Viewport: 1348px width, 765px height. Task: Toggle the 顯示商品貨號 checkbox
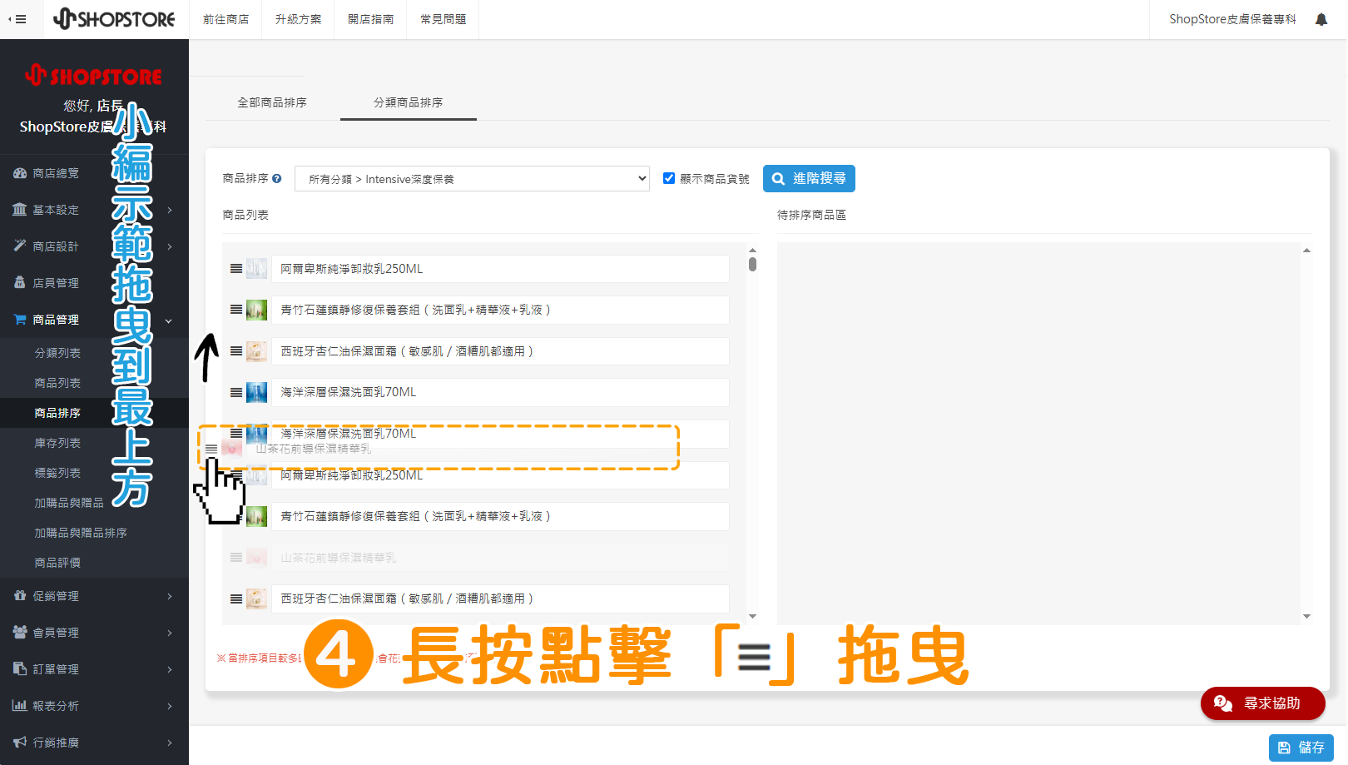[669, 178]
